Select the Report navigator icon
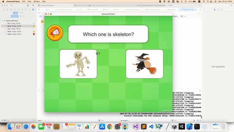This screenshot has height=132, width=234. [x=33, y=10]
